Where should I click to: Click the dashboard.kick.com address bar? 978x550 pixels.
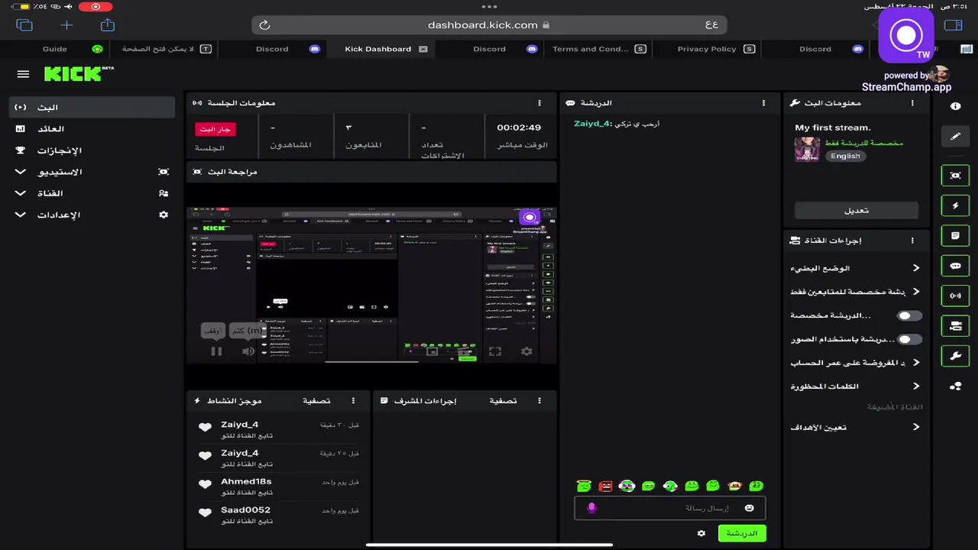coord(489,25)
